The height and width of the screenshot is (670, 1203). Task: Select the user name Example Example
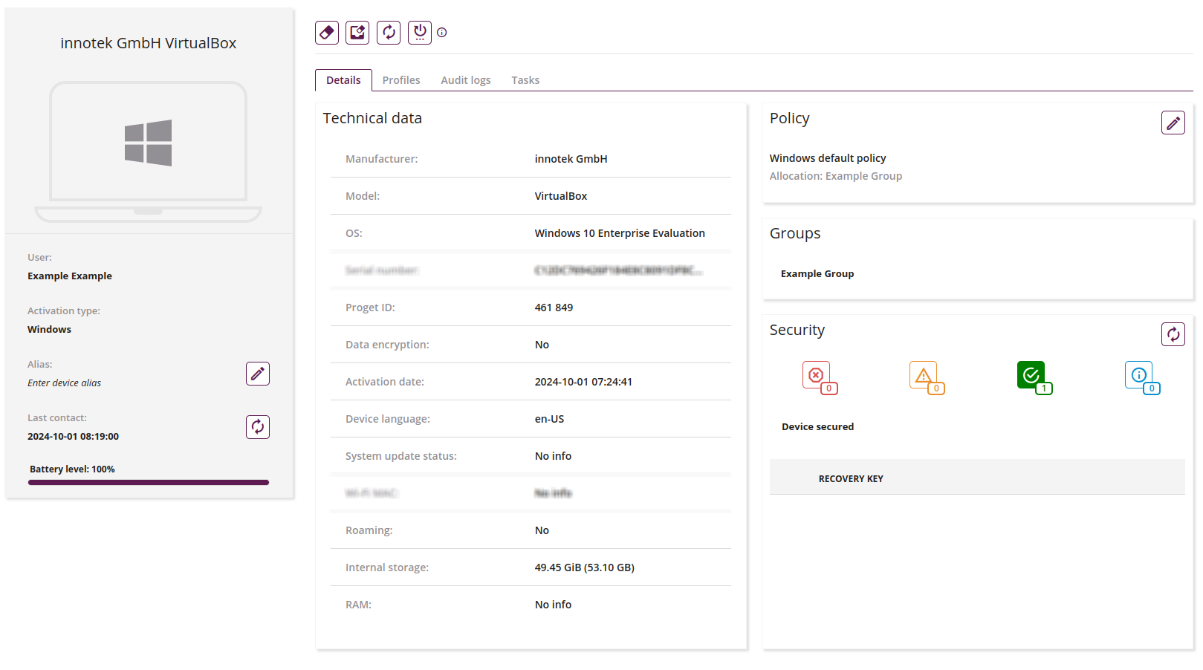[x=70, y=276]
